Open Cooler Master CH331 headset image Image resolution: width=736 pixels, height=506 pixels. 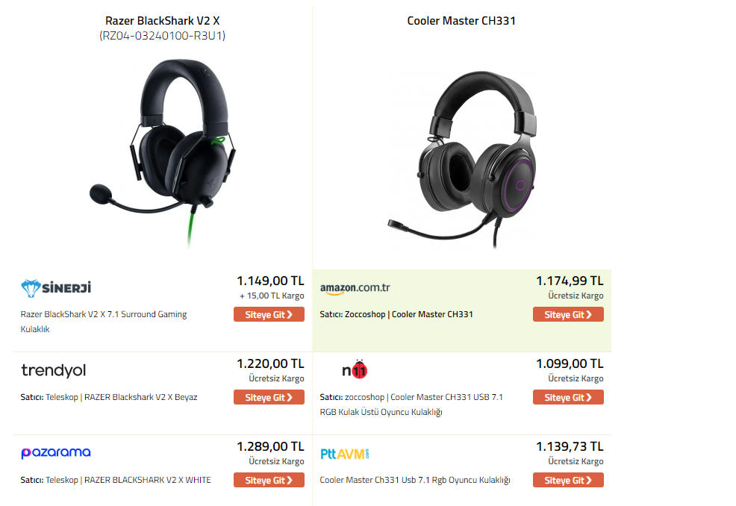point(461,159)
